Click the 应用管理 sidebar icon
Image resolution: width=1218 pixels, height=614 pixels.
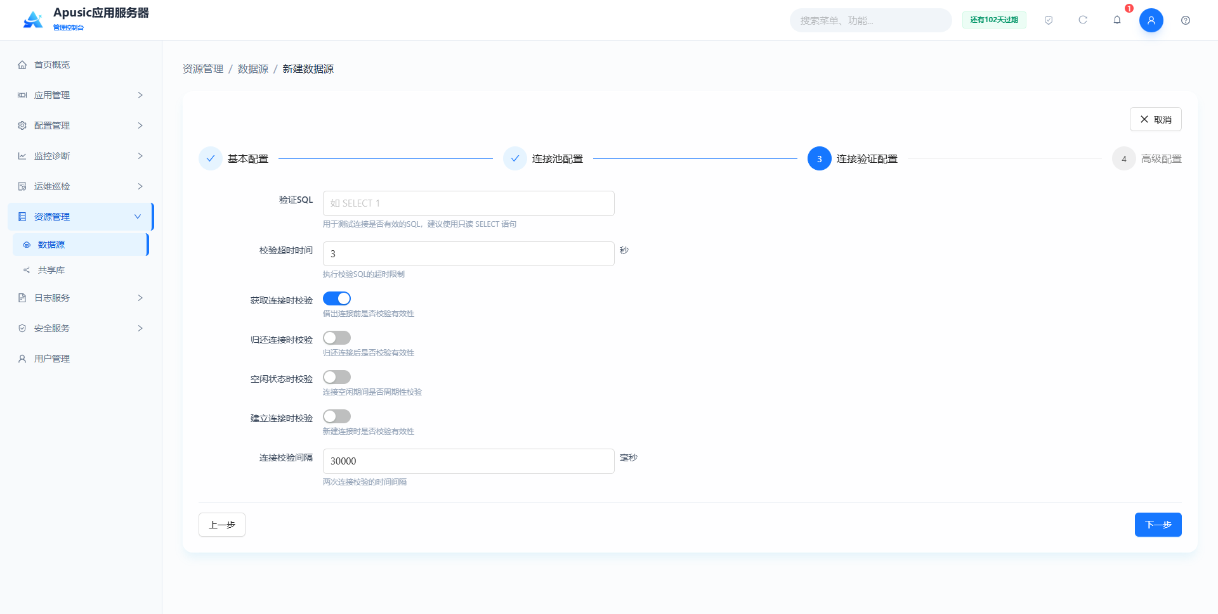click(x=22, y=95)
